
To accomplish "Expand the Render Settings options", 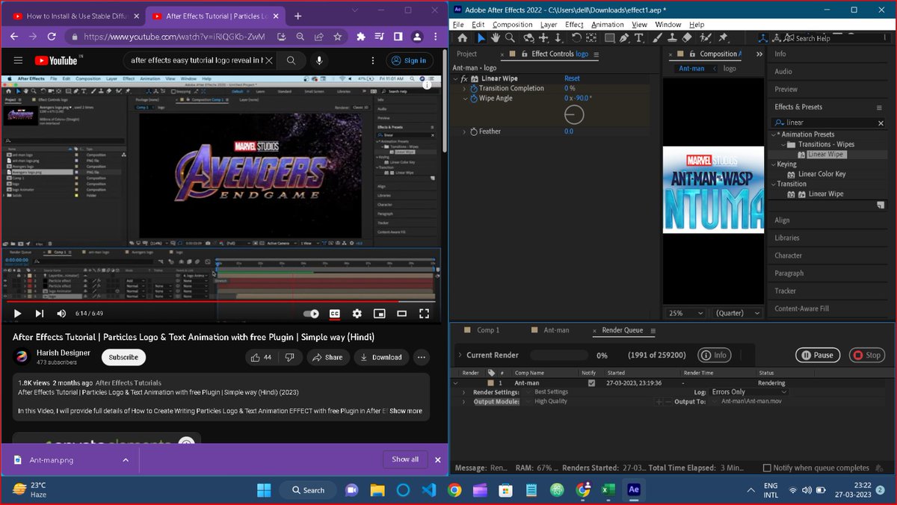I will 464,391.
